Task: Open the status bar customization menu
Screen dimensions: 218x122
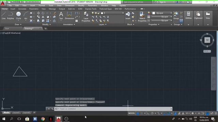Action: point(216,113)
